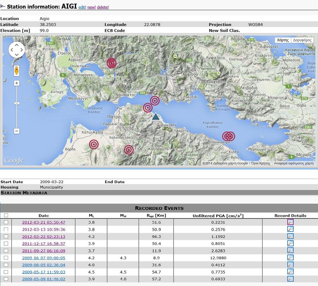Open record details for 2011-09-27 06:16:09

click(x=290, y=251)
